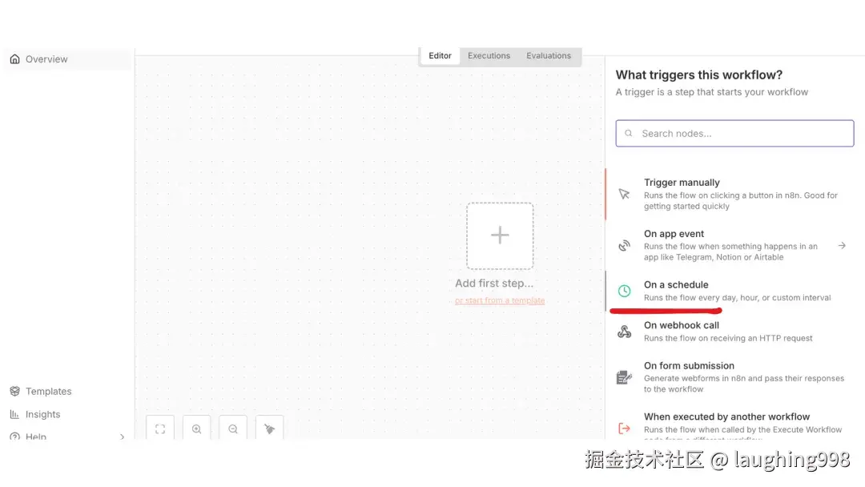Expand On app event with right arrow
This screenshot has height=487, width=865.
point(842,245)
